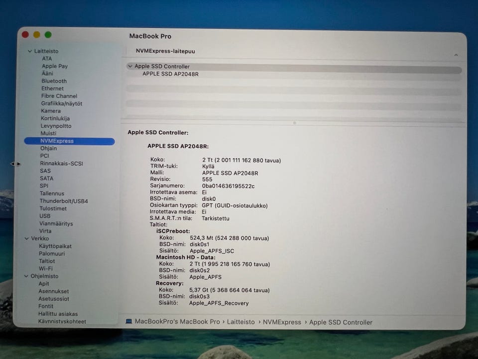This screenshot has height=359, width=478.
Task: Click the Recovery volume heading
Action: (169, 283)
